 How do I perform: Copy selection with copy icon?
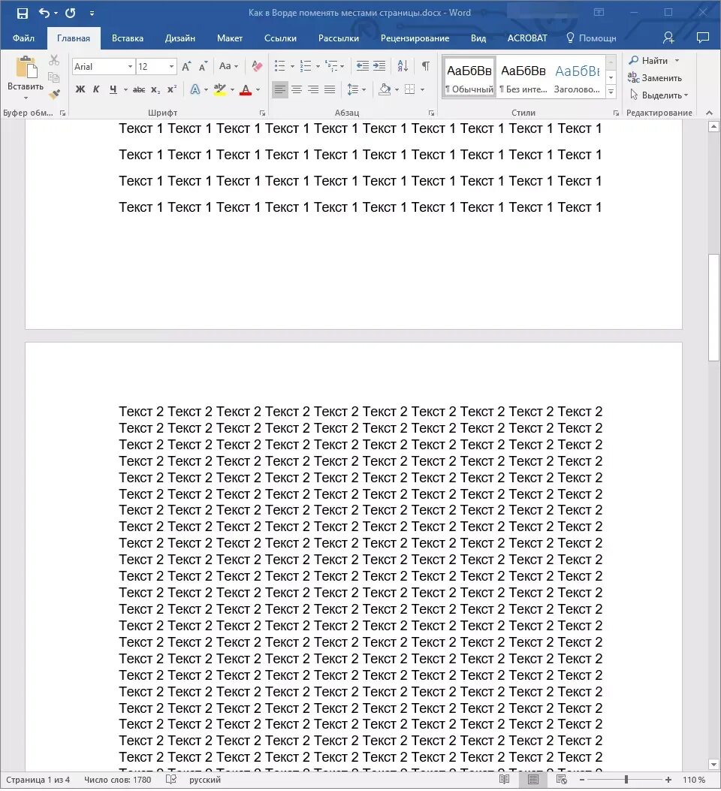tap(54, 77)
